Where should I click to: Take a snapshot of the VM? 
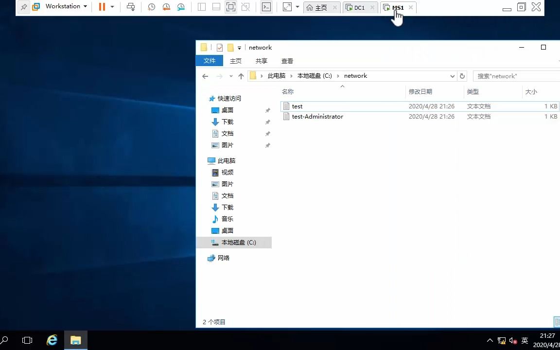(152, 7)
